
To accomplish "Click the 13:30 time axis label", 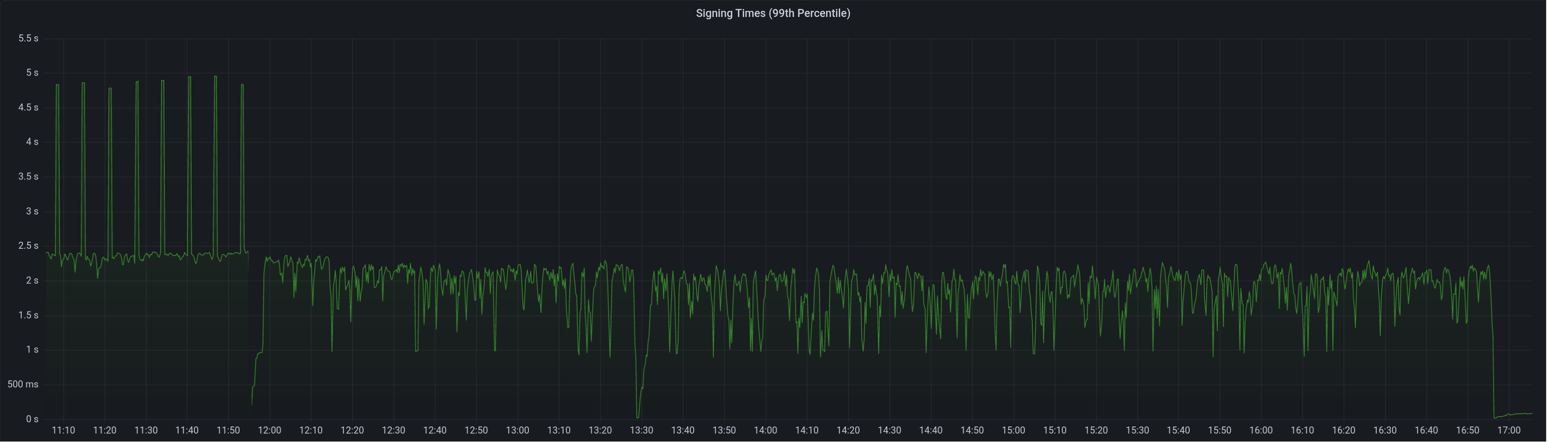I will point(641,431).
